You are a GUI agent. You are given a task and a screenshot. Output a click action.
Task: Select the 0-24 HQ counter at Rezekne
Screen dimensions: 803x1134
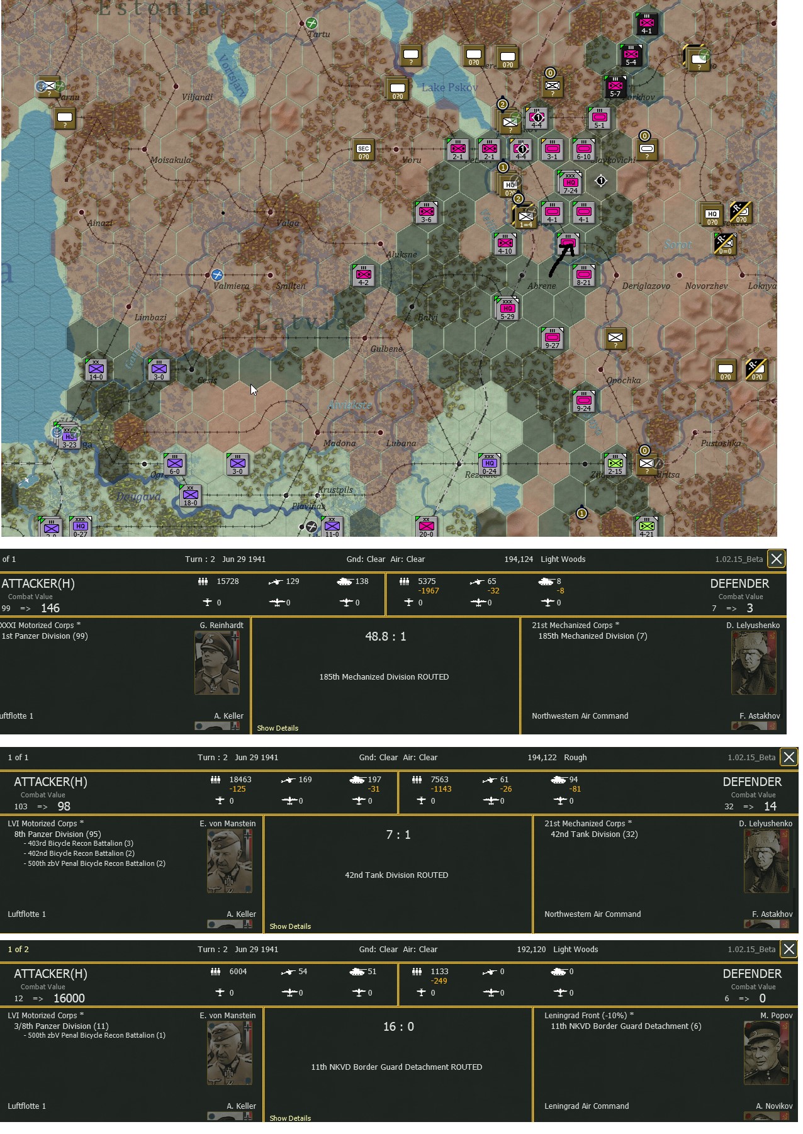click(489, 464)
